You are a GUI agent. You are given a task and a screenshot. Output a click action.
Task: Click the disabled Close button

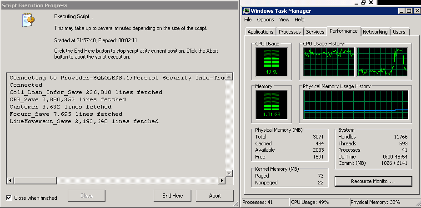click(86, 196)
